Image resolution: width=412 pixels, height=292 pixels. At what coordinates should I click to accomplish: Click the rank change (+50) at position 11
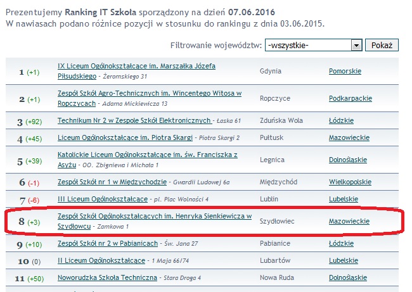(35, 279)
